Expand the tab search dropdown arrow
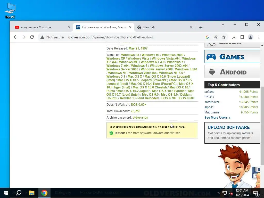This screenshot has height=198, width=264. coord(223,24)
